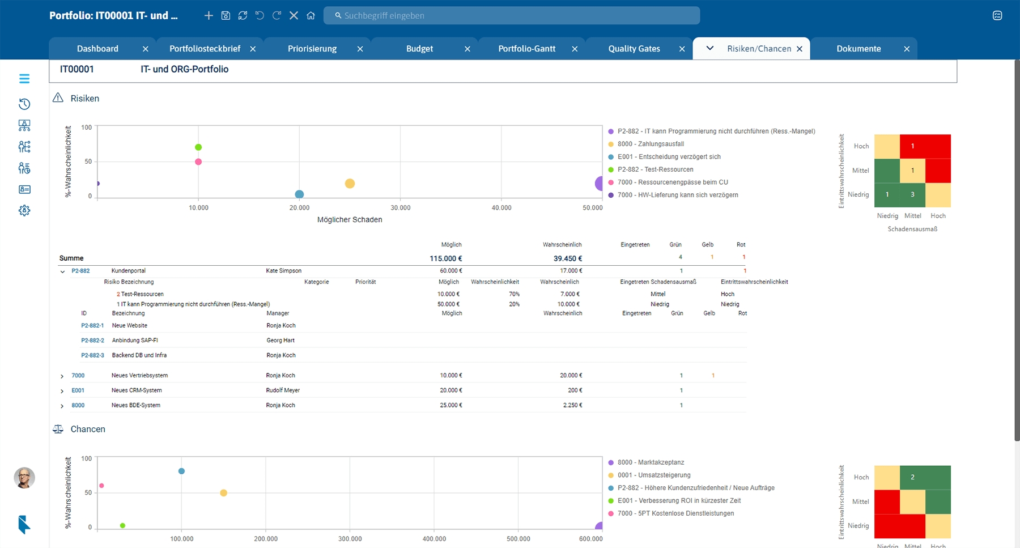Expand the 7000 Neues Vertriebssystem row
Viewport: 1020px width, 548px height.
tap(62, 376)
